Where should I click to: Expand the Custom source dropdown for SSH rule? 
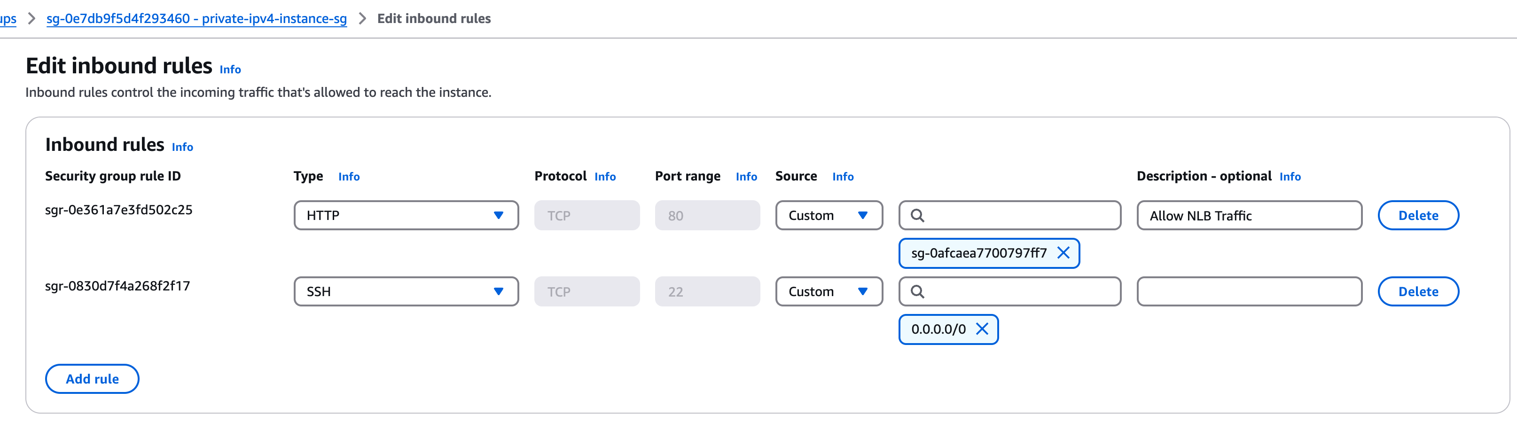coord(829,291)
